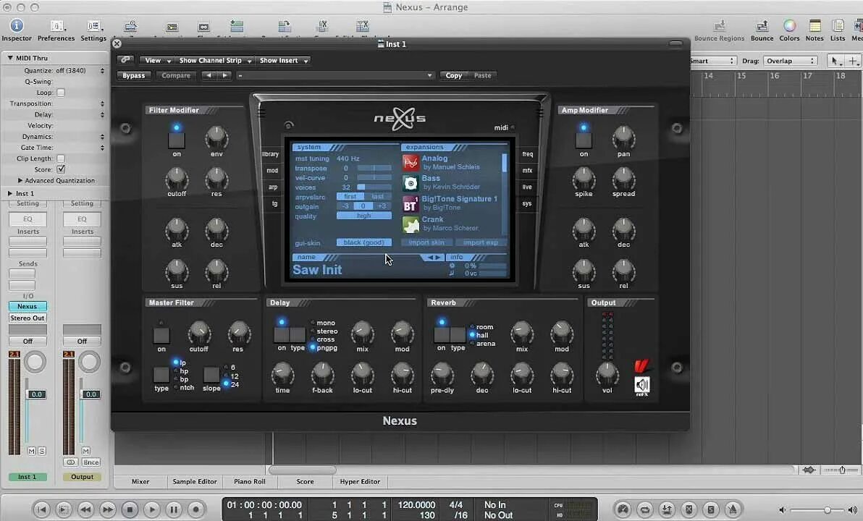Open the Drag Overlap dropdown

[790, 61]
